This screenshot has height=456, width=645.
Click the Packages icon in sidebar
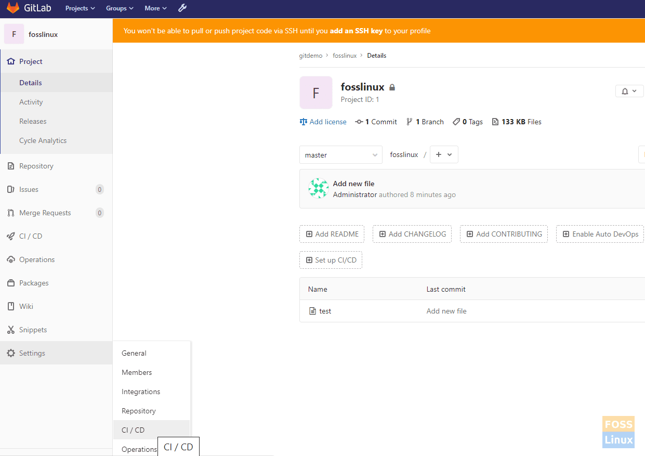(x=10, y=283)
